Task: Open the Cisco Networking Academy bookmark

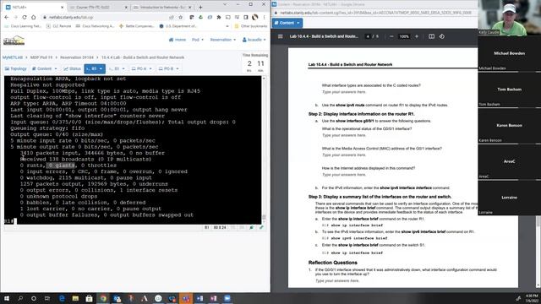Action: click(x=95, y=26)
